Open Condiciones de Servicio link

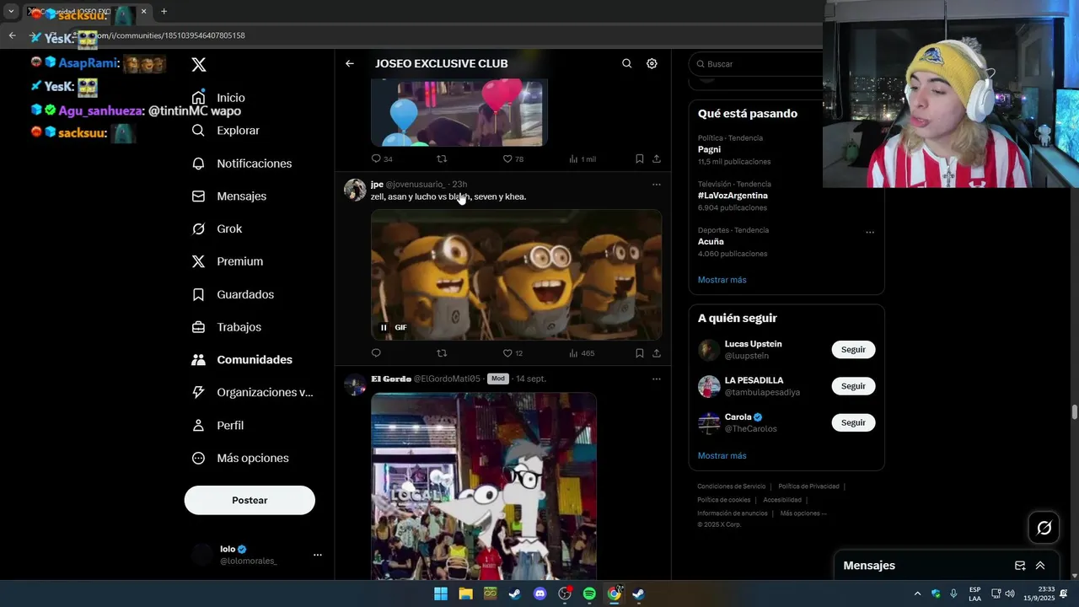tap(731, 486)
